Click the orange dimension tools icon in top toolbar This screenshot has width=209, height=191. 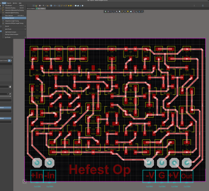click(47, 6)
